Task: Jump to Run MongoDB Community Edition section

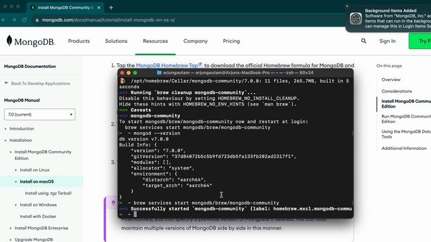Action: pyautogui.click(x=406, y=119)
